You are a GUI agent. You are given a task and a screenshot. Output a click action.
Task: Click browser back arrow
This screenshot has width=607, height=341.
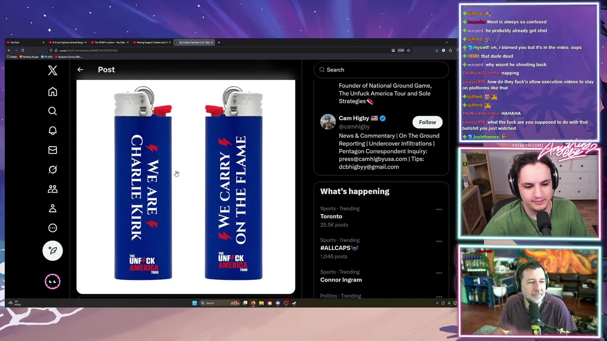[9, 50]
